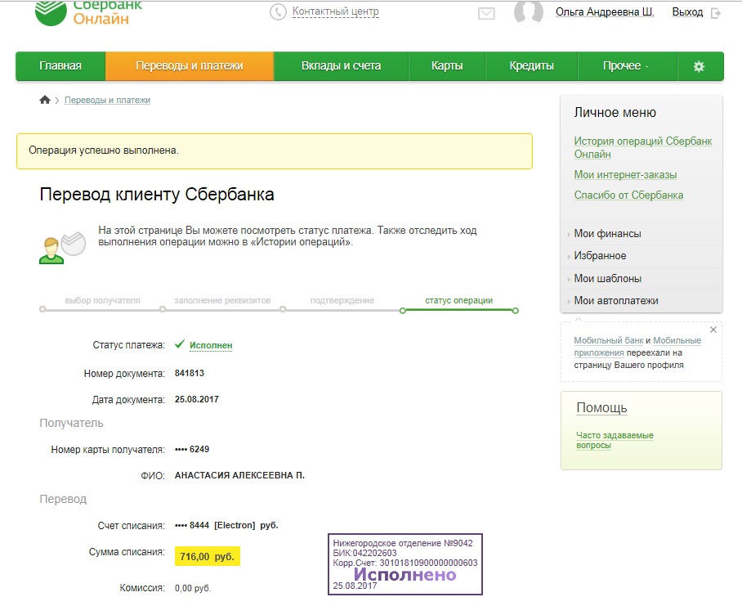Expand the Прочее dropdown menu

(x=627, y=65)
